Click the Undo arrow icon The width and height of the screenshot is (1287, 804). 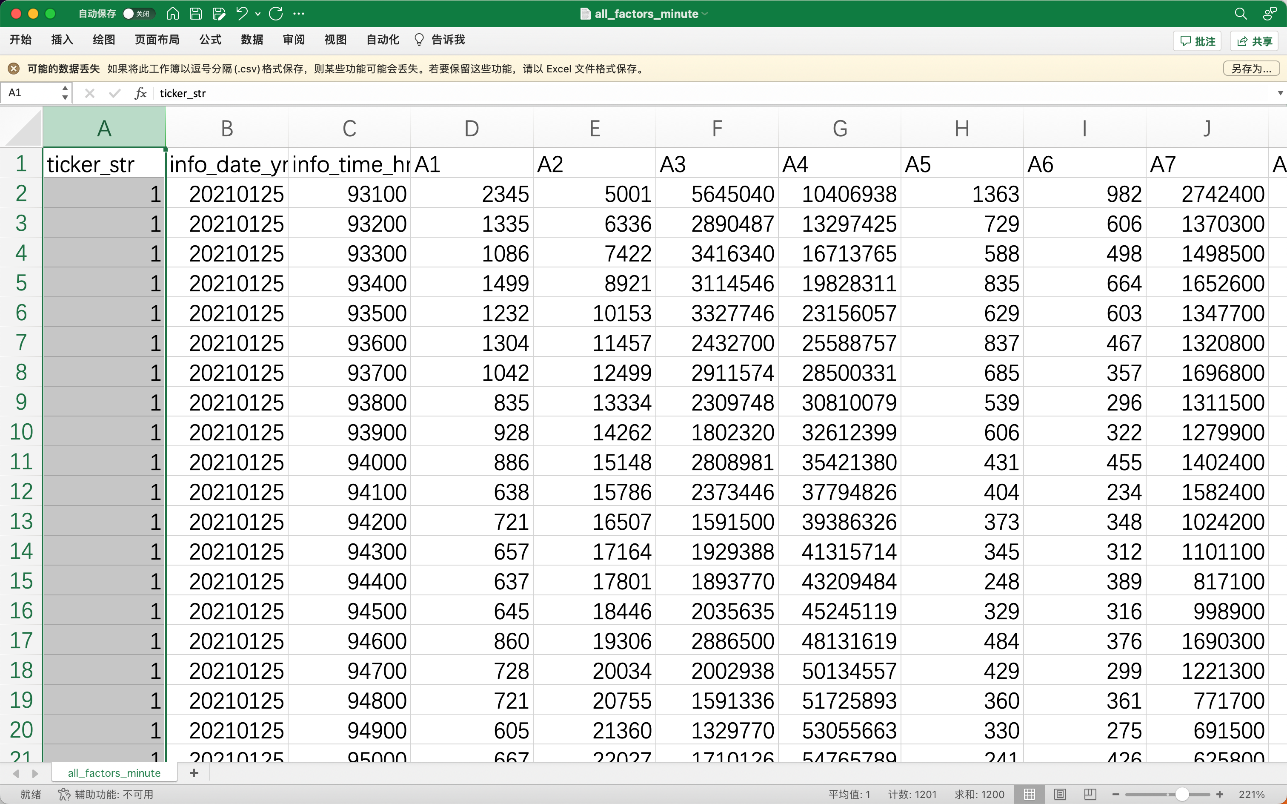tap(242, 14)
